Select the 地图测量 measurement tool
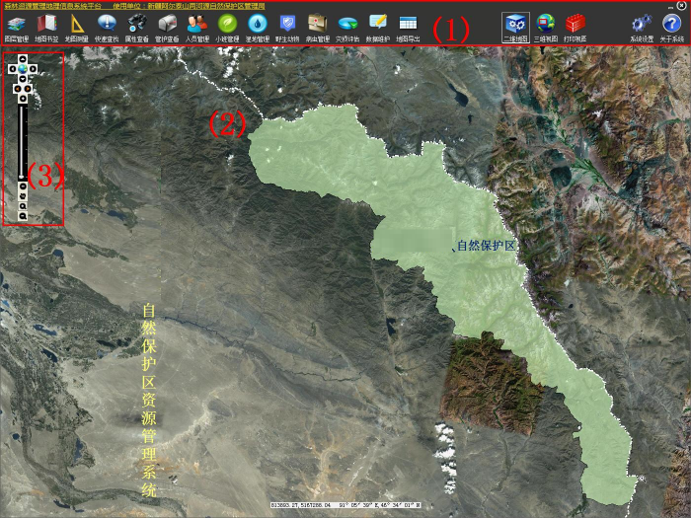The height and width of the screenshot is (518, 691). tap(76, 26)
